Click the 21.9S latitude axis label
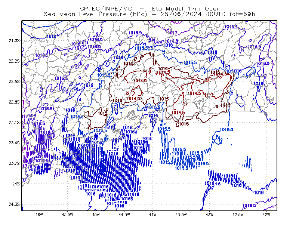 [14, 41]
